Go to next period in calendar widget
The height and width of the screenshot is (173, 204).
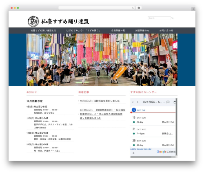click(138, 102)
